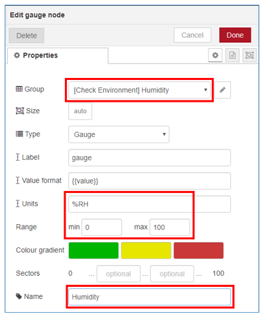The width and height of the screenshot is (264, 318).
Task: Click the Range min input field
Action: click(x=102, y=227)
